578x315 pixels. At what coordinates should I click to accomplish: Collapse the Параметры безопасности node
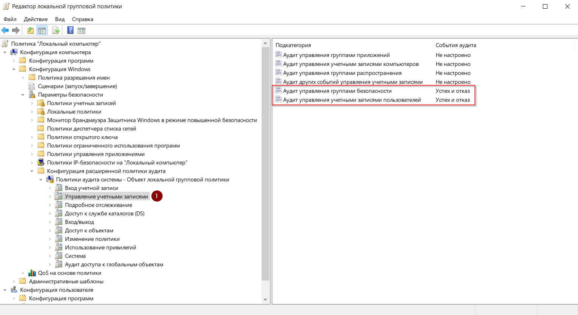tap(23, 95)
